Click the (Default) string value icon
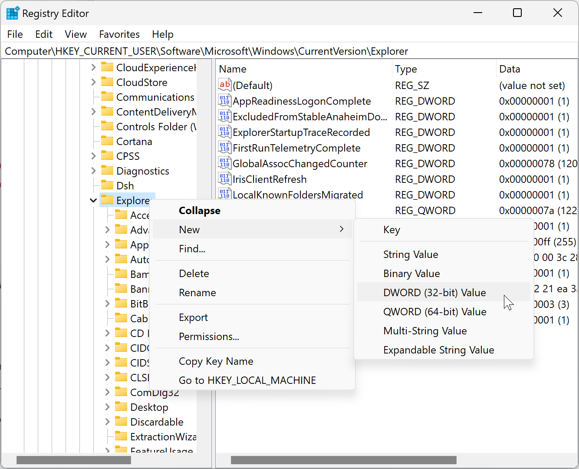 224,85
